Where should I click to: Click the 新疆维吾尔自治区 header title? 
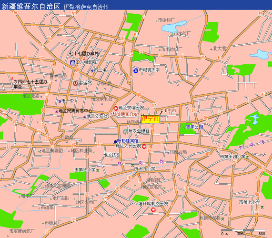(x=30, y=6)
